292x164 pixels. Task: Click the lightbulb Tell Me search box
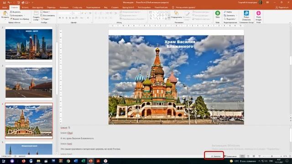tap(183, 7)
